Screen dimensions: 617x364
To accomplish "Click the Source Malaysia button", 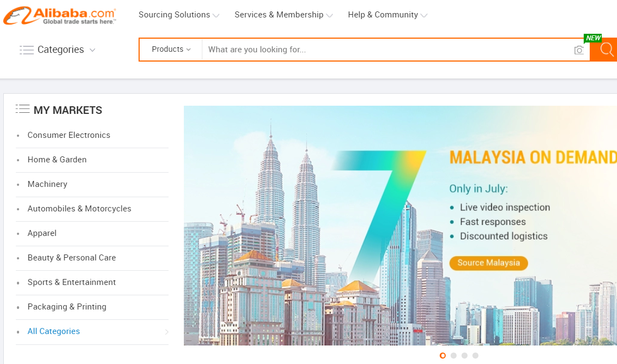I will [x=488, y=263].
